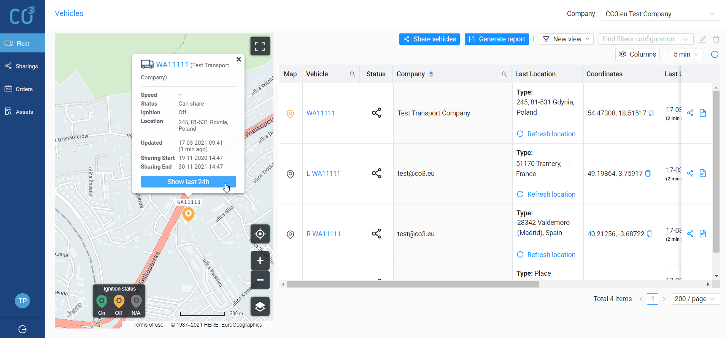
Task: Navigate to Orders section
Action: coord(22,89)
